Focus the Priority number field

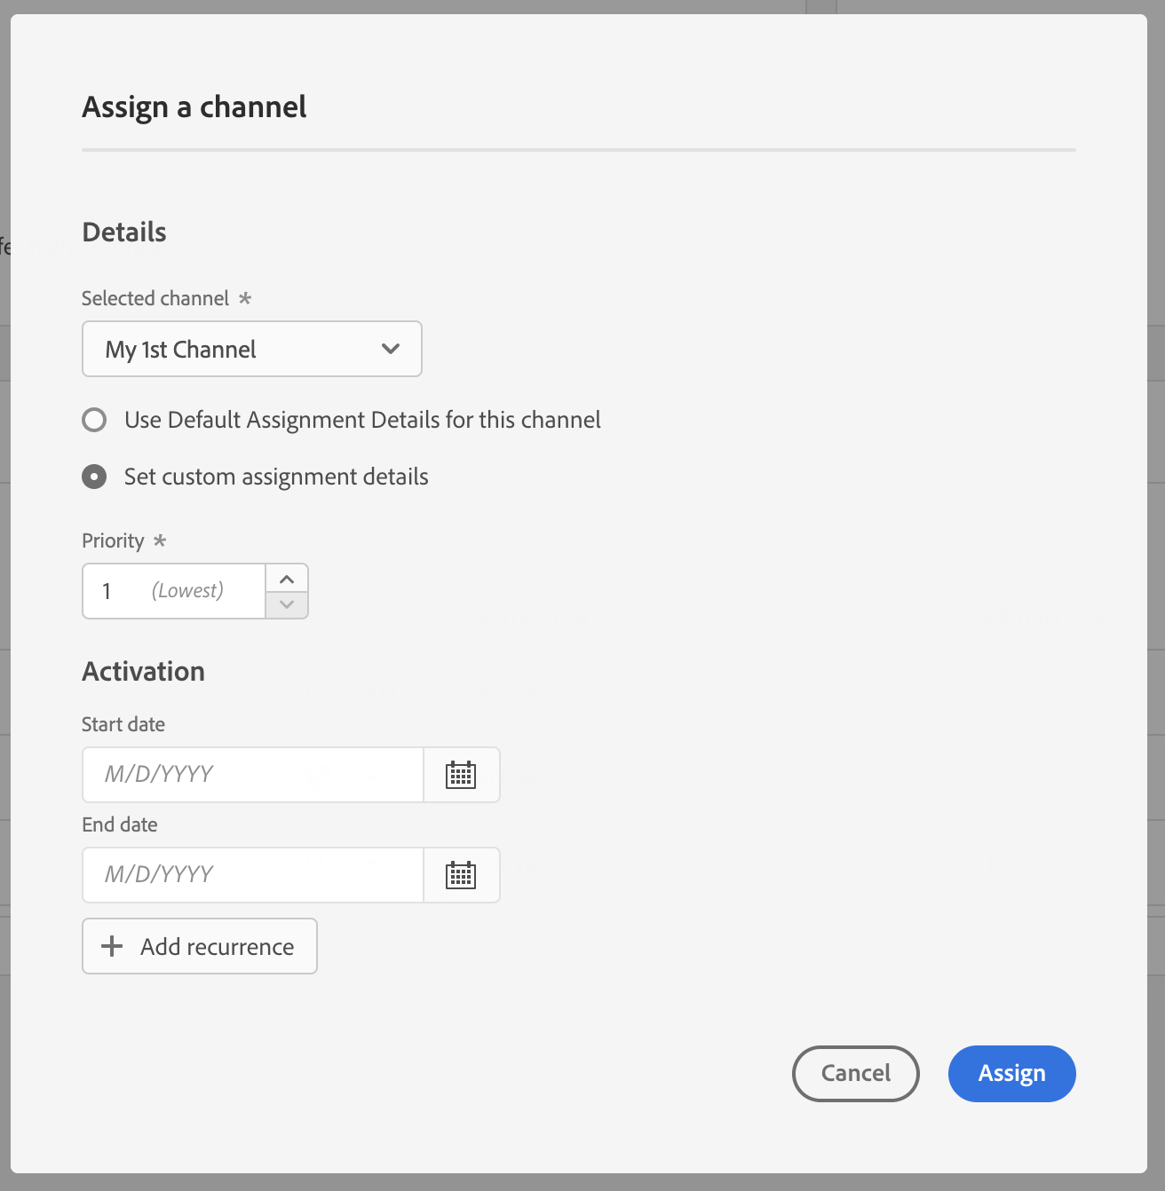click(174, 591)
